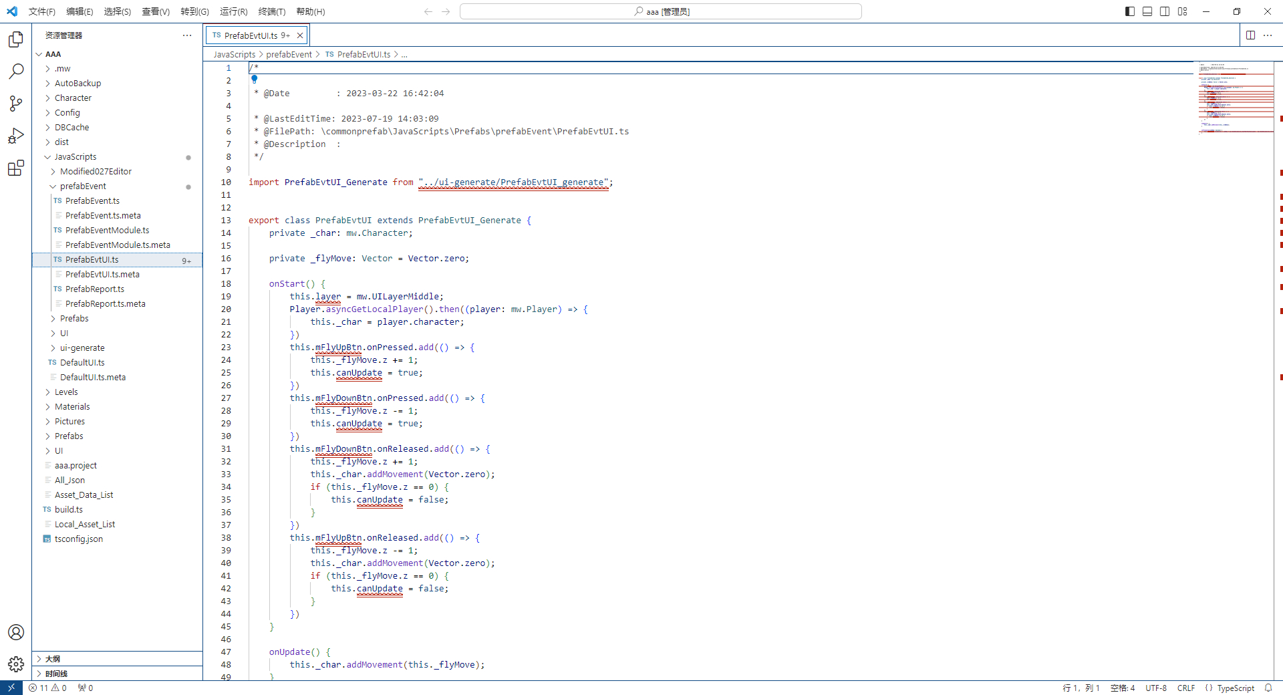Open the Accounts menu icon
1283x695 pixels.
pyautogui.click(x=16, y=632)
